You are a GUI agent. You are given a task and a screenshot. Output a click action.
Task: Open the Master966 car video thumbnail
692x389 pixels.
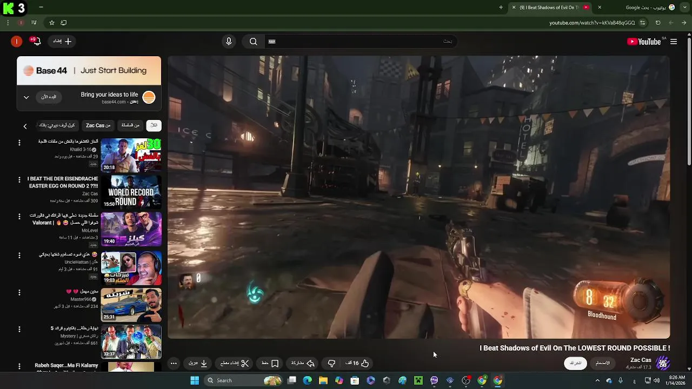click(131, 305)
